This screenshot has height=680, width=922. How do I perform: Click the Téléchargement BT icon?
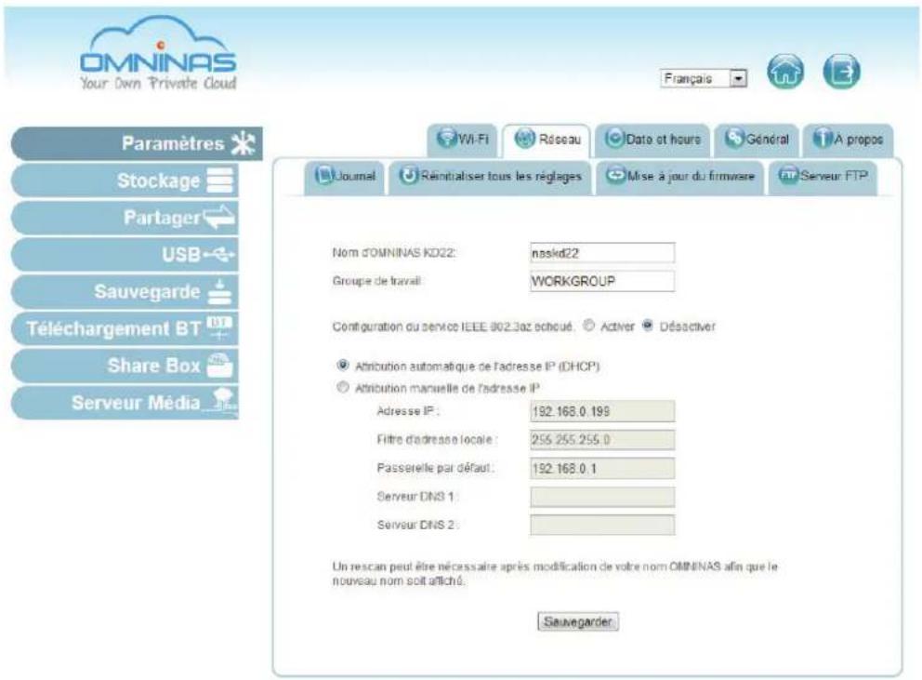tap(220, 328)
